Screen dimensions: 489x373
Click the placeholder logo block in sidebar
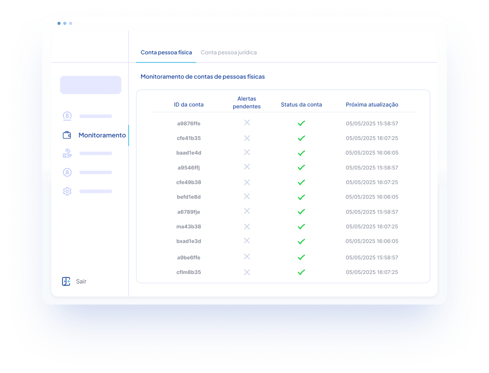91,85
